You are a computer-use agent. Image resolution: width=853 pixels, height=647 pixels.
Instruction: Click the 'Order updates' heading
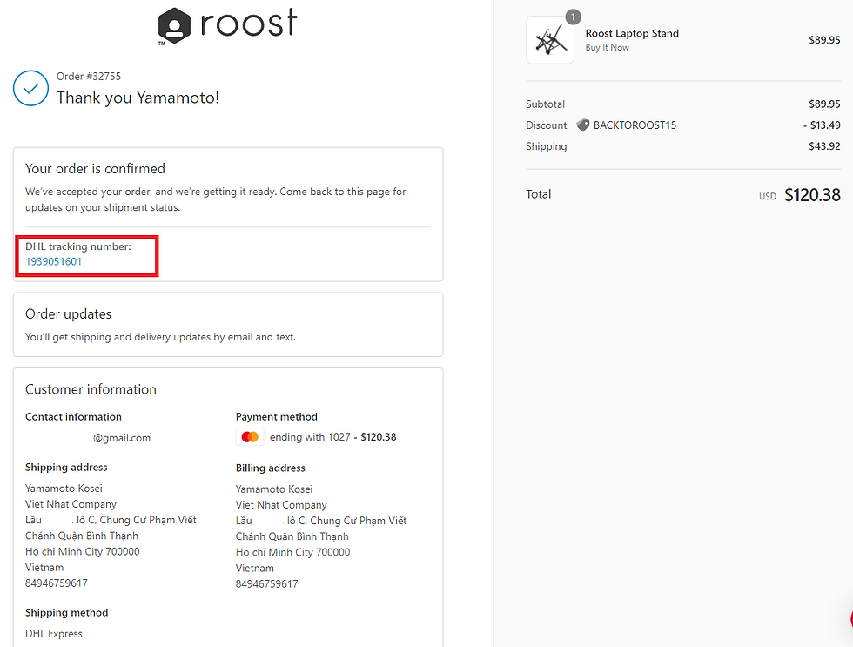68,314
